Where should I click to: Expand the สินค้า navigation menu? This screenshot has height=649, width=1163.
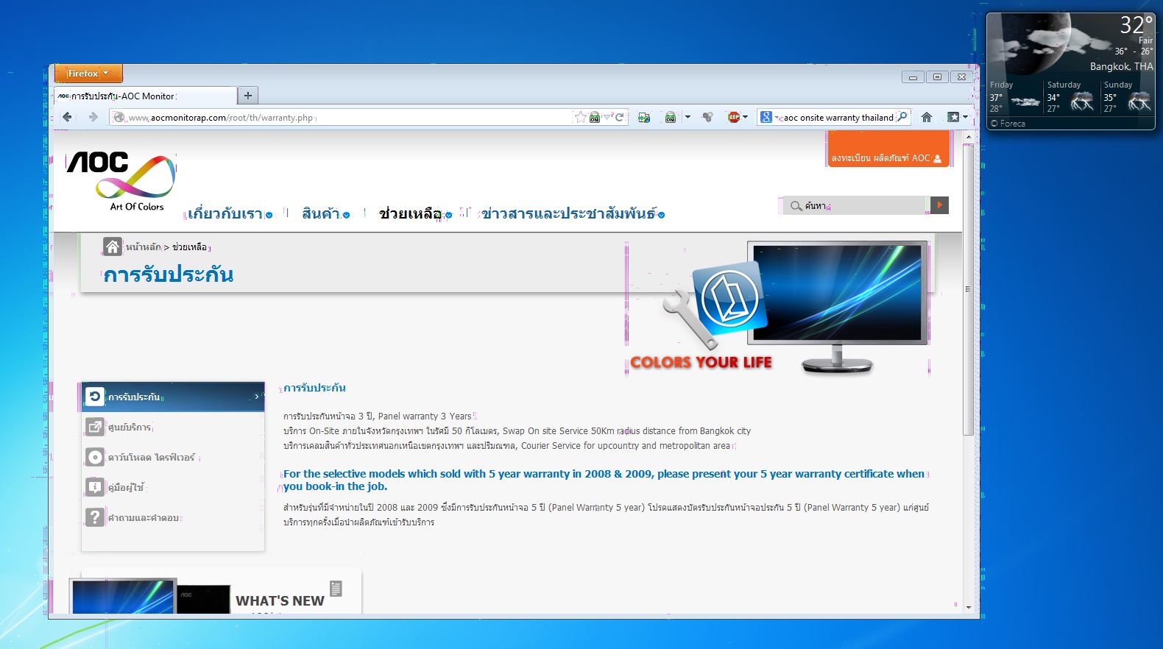[x=325, y=214]
